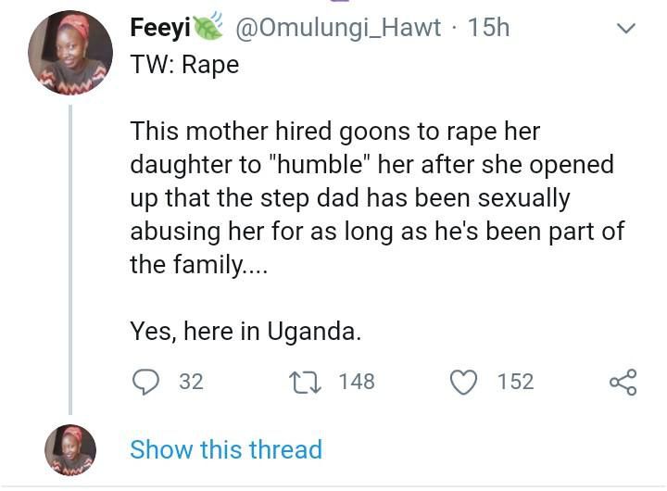Screen dimensions: 667x491
Task: Click the "TW: Rape" warning line
Action: pos(184,65)
